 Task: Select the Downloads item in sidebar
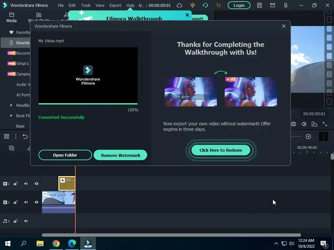[16, 43]
